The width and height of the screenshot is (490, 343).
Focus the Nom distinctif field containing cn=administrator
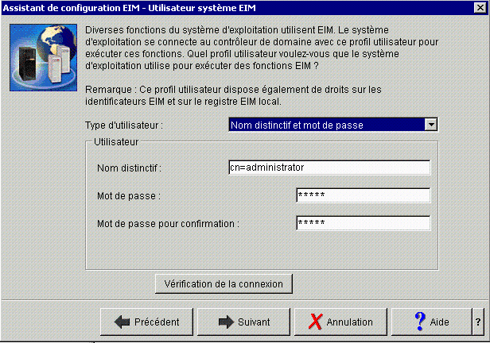pos(329,168)
